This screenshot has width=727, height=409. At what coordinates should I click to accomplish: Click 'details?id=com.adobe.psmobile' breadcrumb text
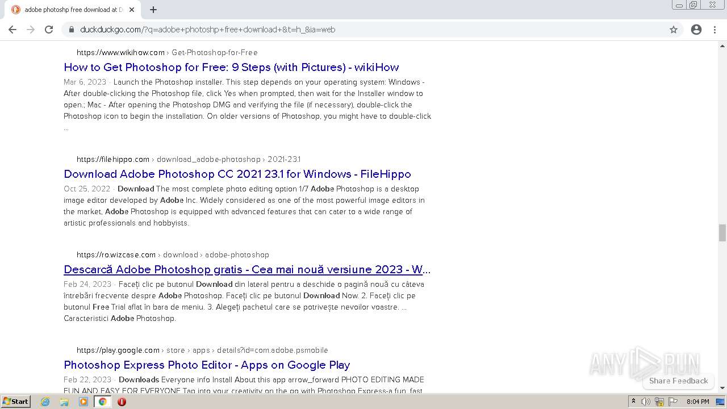[x=273, y=350]
